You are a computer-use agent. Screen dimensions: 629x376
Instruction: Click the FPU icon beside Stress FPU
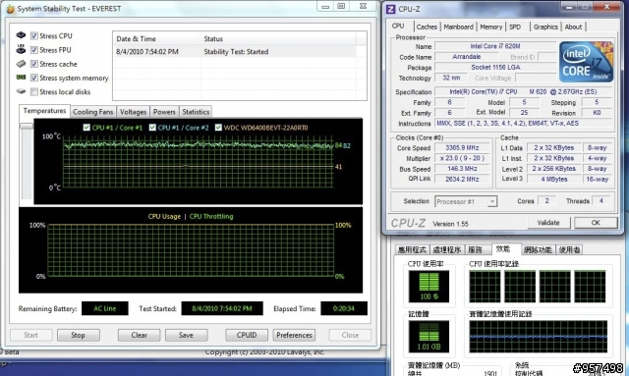coord(21,49)
